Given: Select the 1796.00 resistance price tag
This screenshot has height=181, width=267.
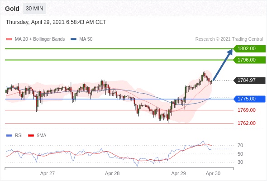Looking at the screenshot, I should pyautogui.click(x=249, y=60).
